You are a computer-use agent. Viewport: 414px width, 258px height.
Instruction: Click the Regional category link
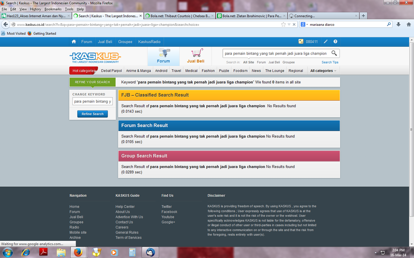click(x=296, y=71)
